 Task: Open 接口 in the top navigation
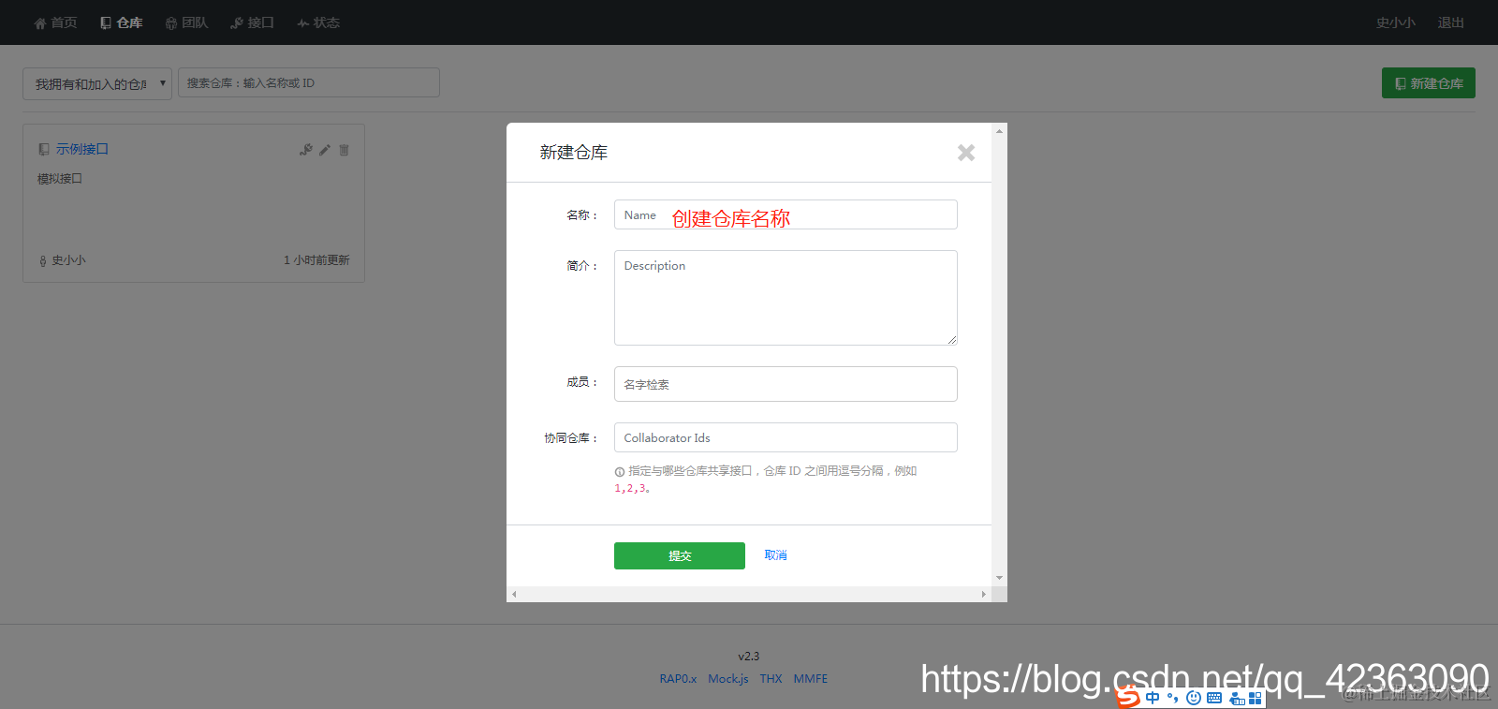tap(252, 22)
